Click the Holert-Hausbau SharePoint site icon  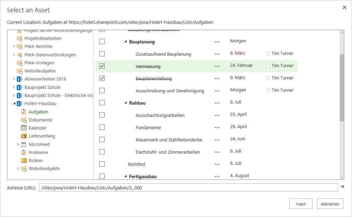(x=20, y=104)
